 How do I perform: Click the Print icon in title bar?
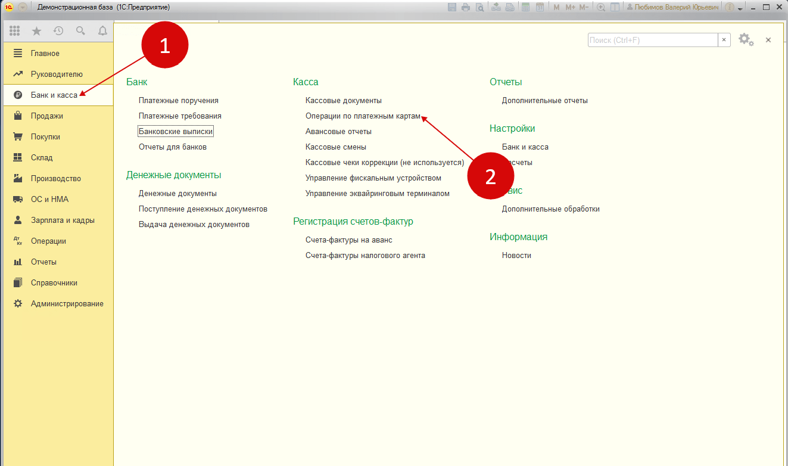(465, 7)
